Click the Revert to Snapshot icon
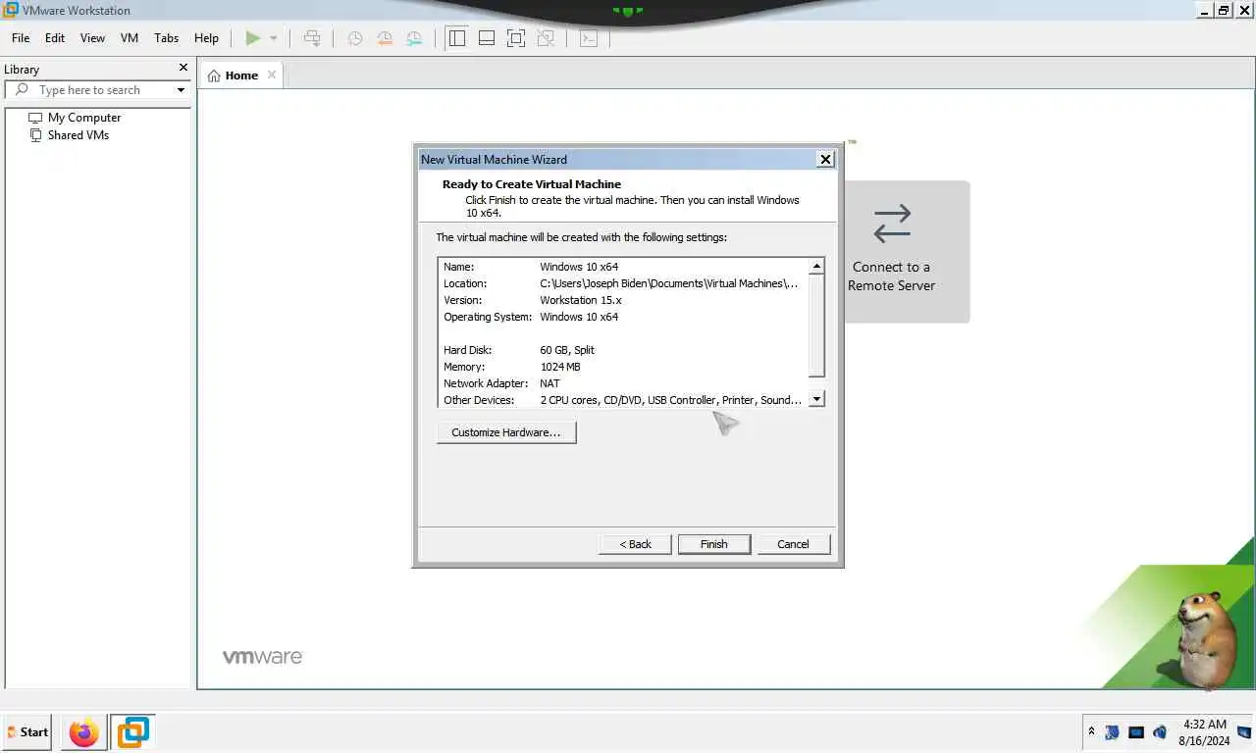 [385, 38]
